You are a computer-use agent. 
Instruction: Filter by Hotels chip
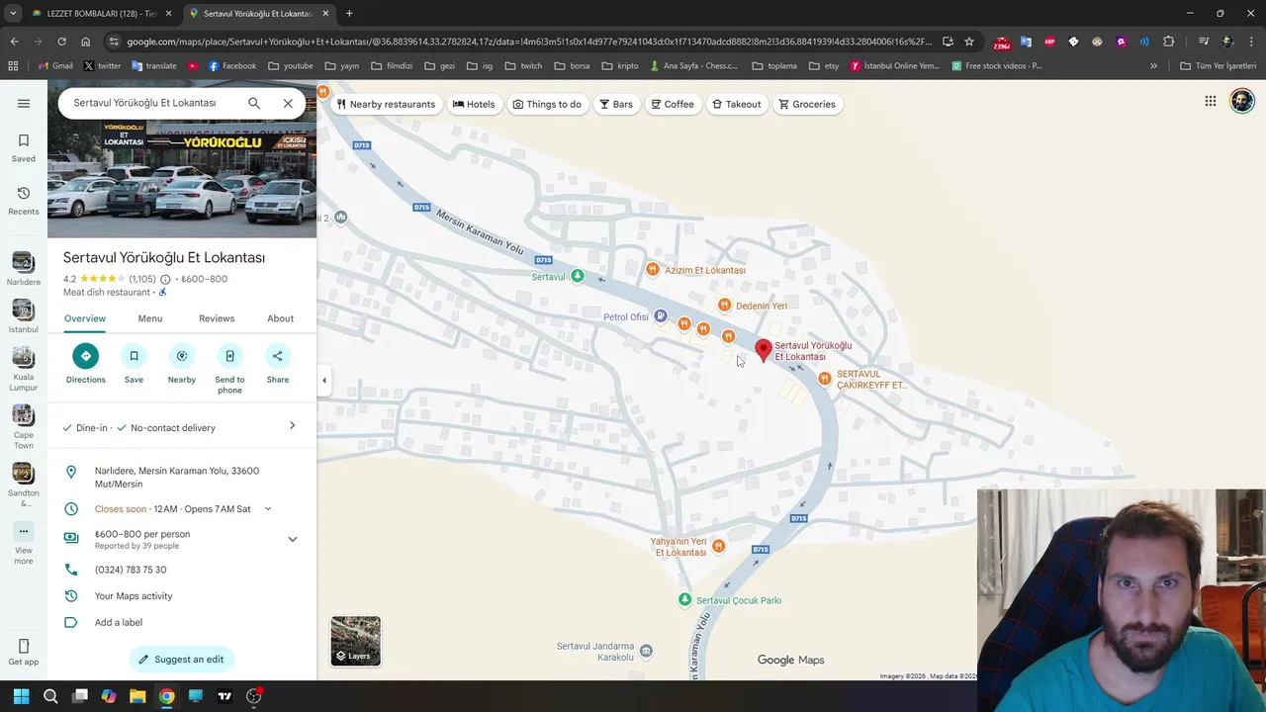point(474,104)
